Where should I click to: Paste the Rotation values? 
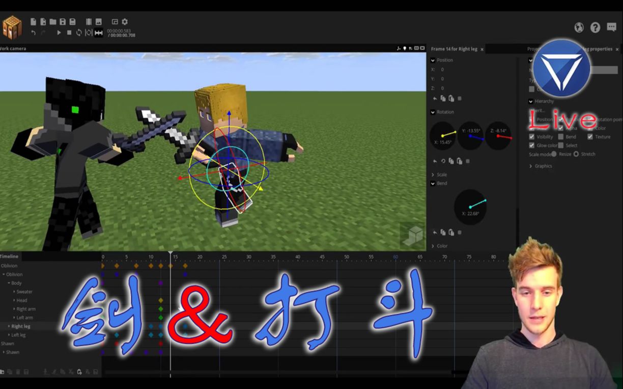[x=460, y=161]
